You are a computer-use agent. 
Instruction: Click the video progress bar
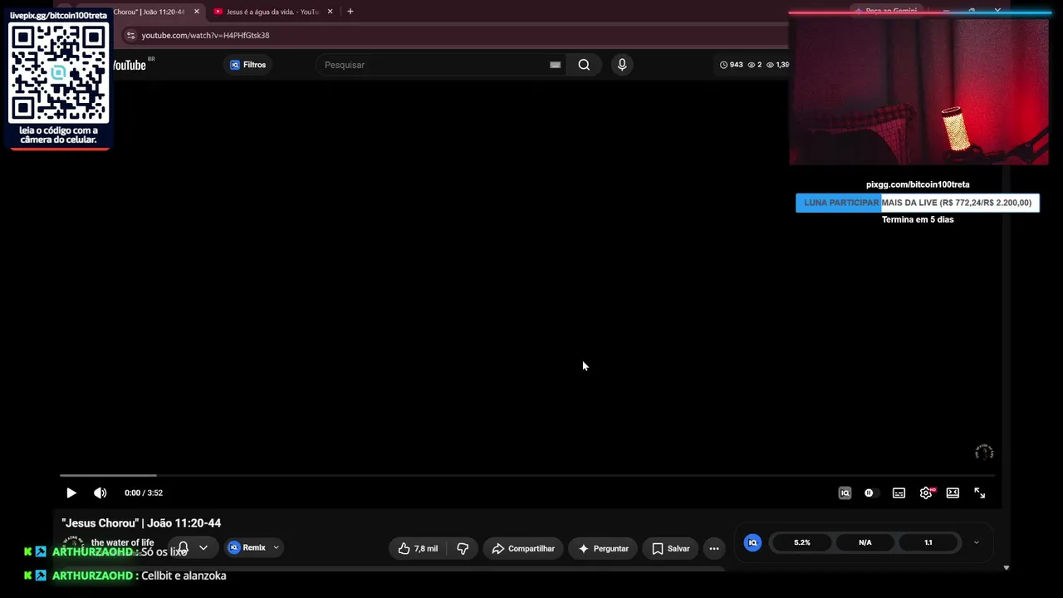(527, 475)
